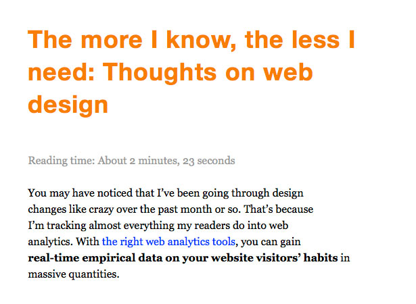Click the word "Thoughts" in the orange title

coord(160,72)
